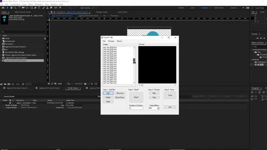Select the Brush tool
Viewport: 267px width, 150px height.
[44, 8]
